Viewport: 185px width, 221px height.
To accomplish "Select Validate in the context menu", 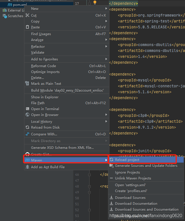I will coord(67,53).
